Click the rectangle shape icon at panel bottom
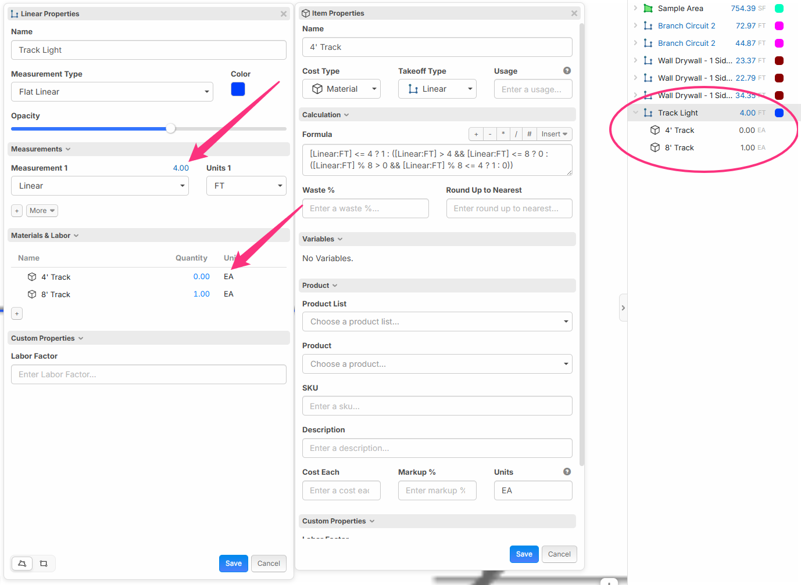This screenshot has width=801, height=585. pyautogui.click(x=44, y=564)
